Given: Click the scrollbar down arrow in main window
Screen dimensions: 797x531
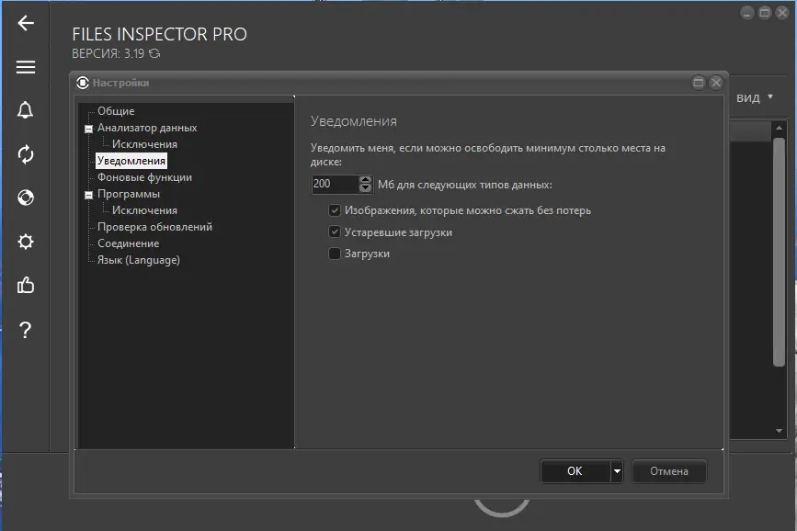Looking at the screenshot, I should 779,431.
